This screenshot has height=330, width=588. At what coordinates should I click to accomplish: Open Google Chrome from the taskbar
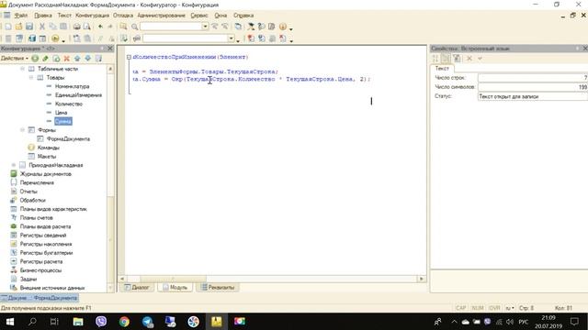coord(124,322)
